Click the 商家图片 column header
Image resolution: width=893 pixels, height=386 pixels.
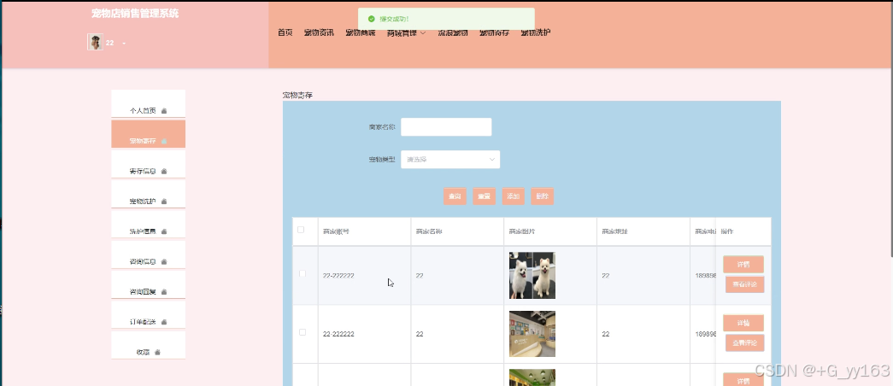pos(522,231)
